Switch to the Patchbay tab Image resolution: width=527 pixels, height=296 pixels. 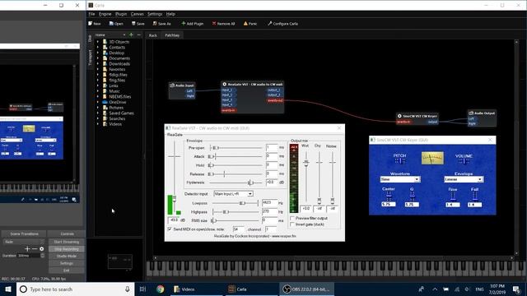[172, 35]
